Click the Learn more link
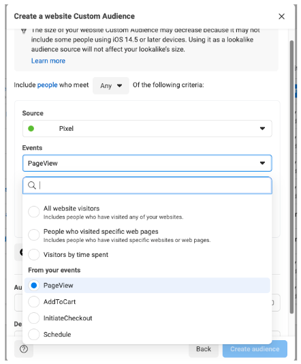301x364 pixels. point(48,61)
